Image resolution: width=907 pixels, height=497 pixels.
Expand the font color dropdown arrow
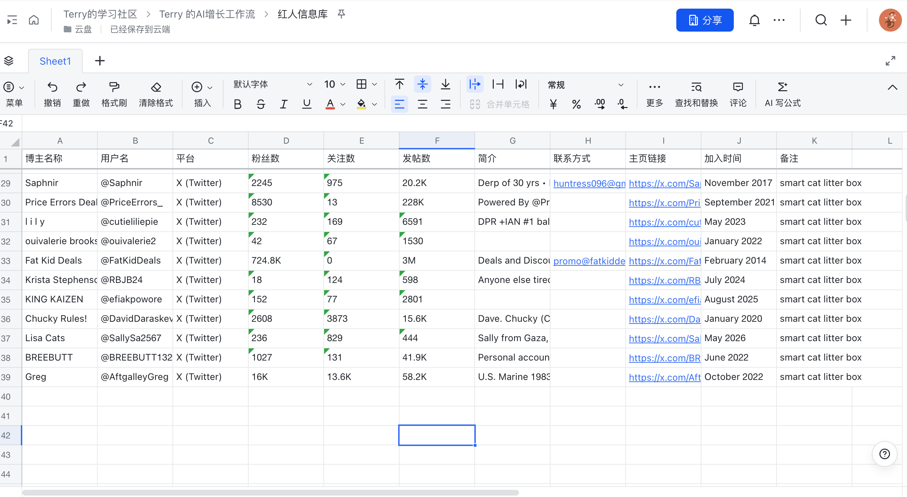coord(343,104)
